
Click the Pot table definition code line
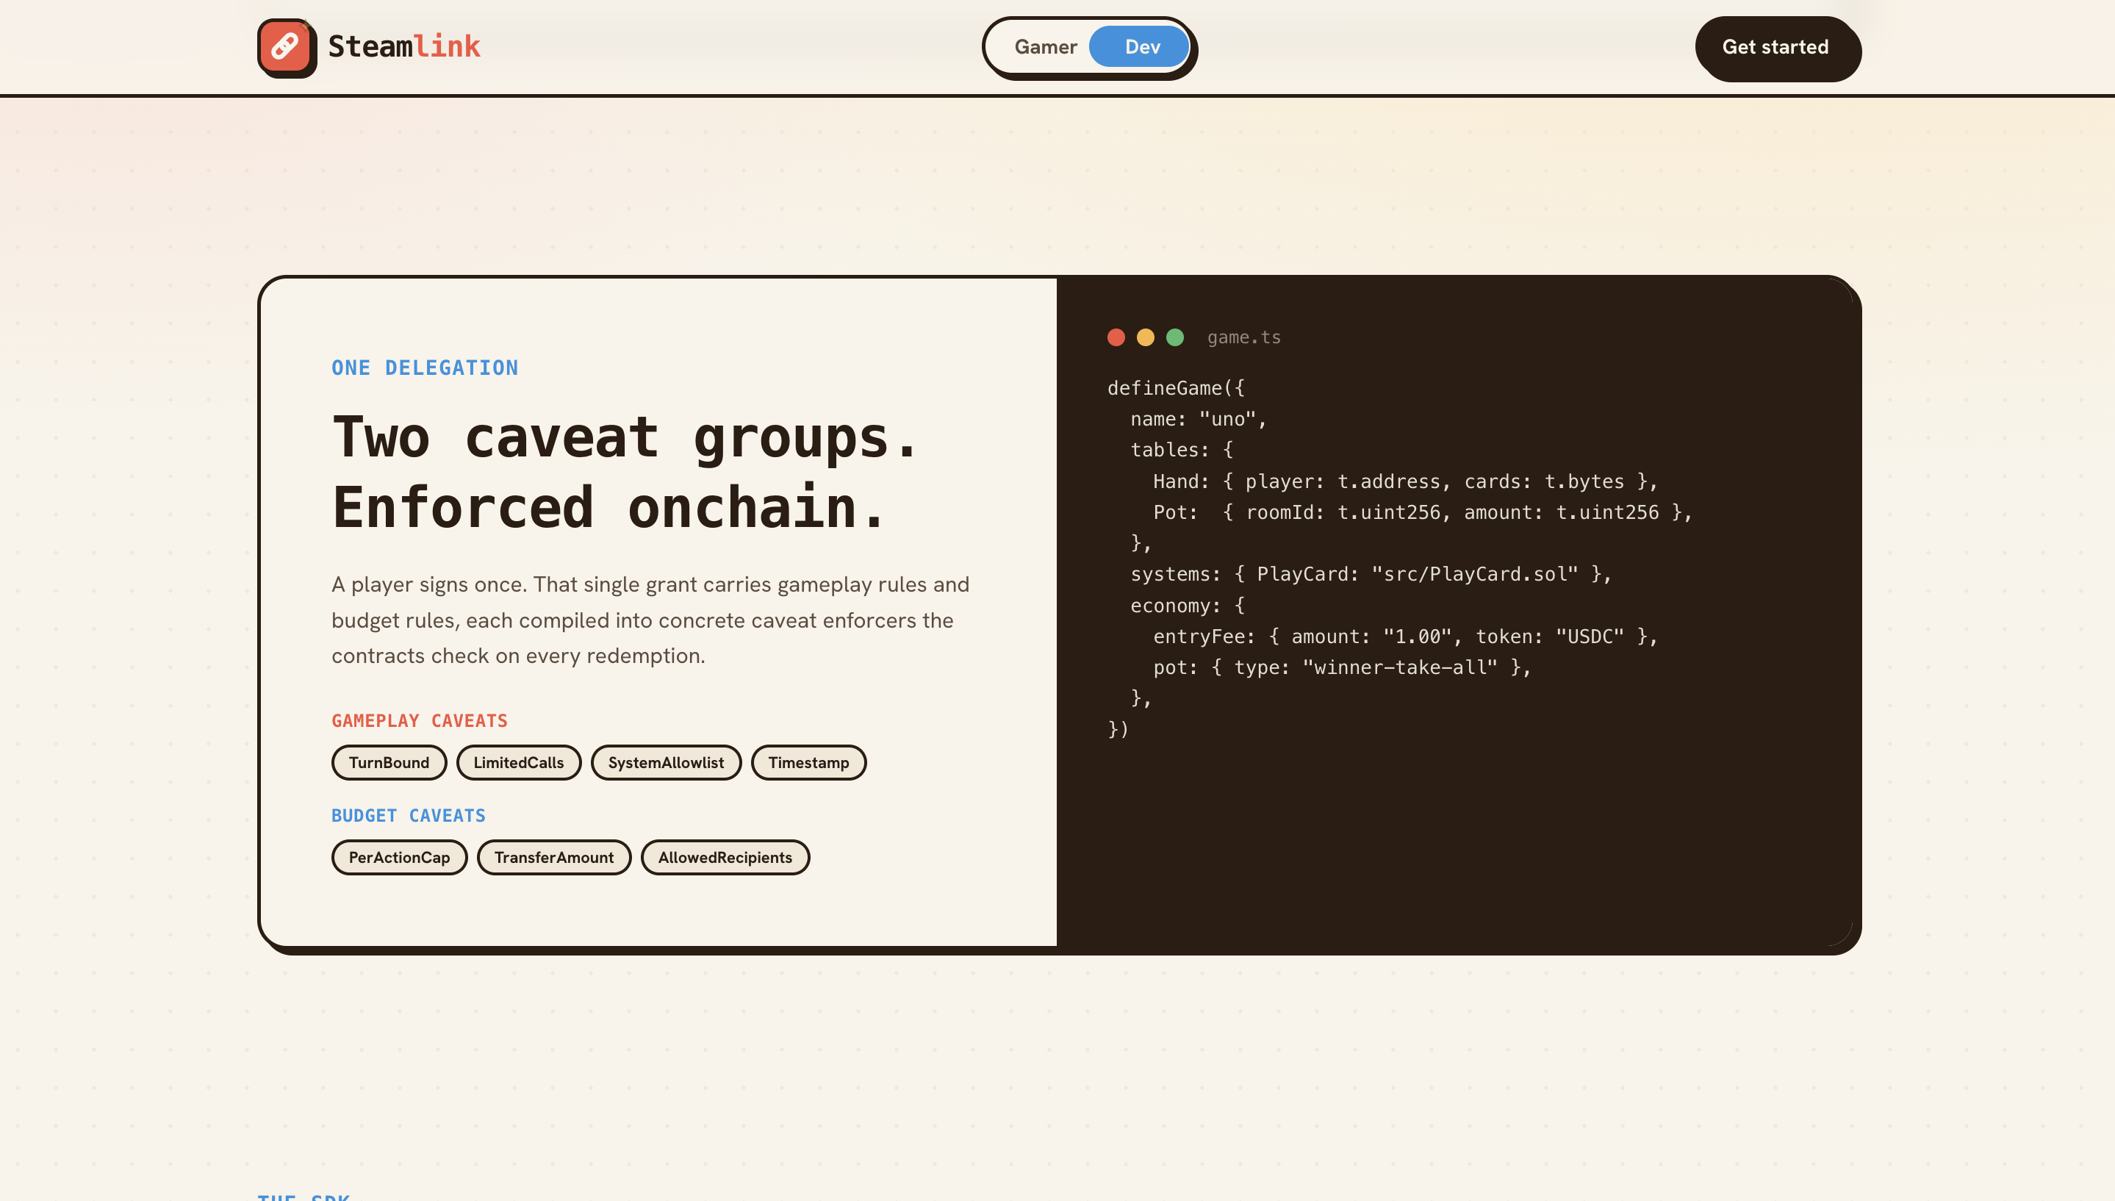(x=1423, y=512)
